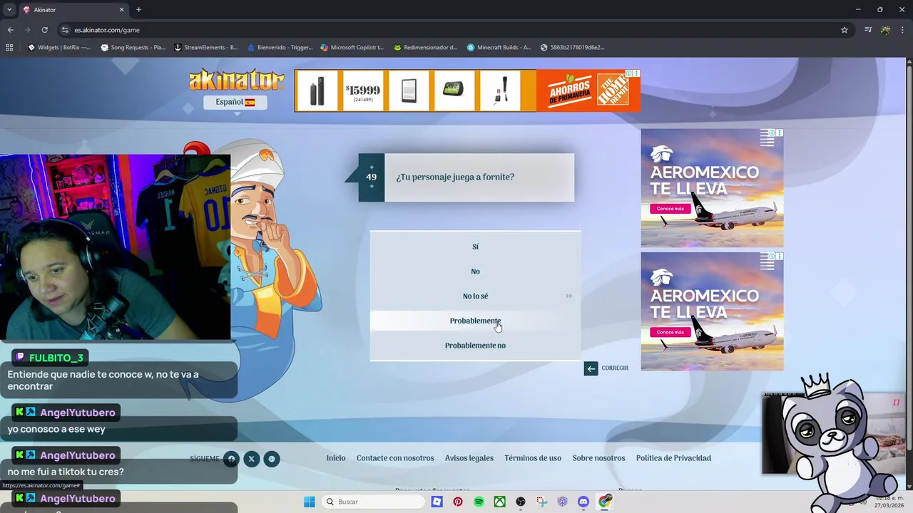Reload the Akinator page
Screen dimensions: 913x513
44,30
